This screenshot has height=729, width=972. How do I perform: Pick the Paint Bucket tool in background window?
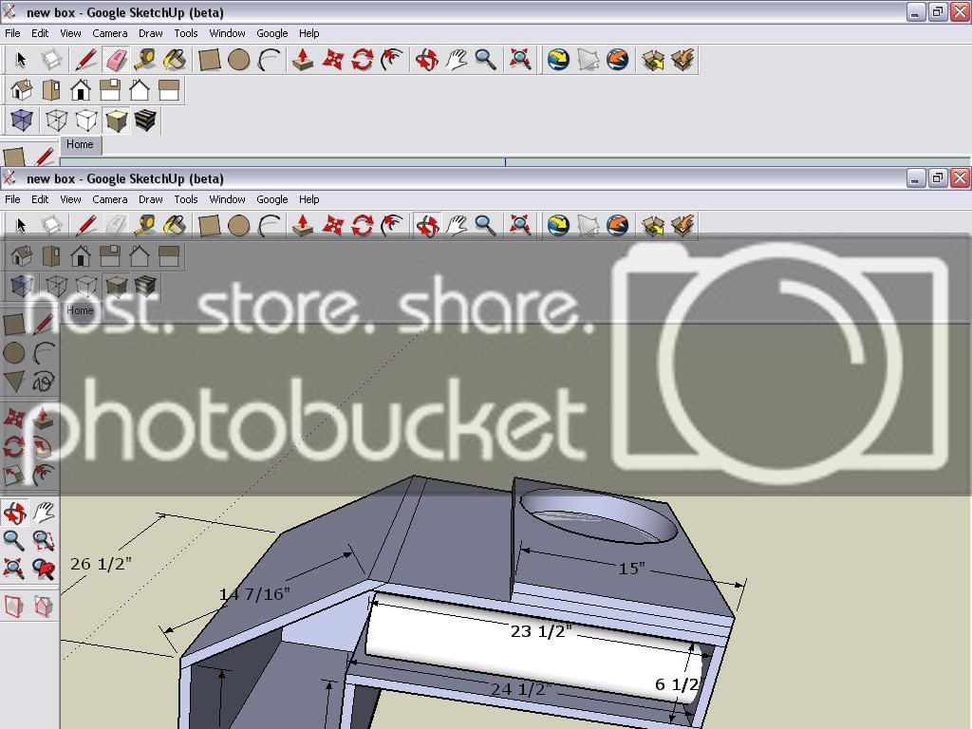pos(175,60)
